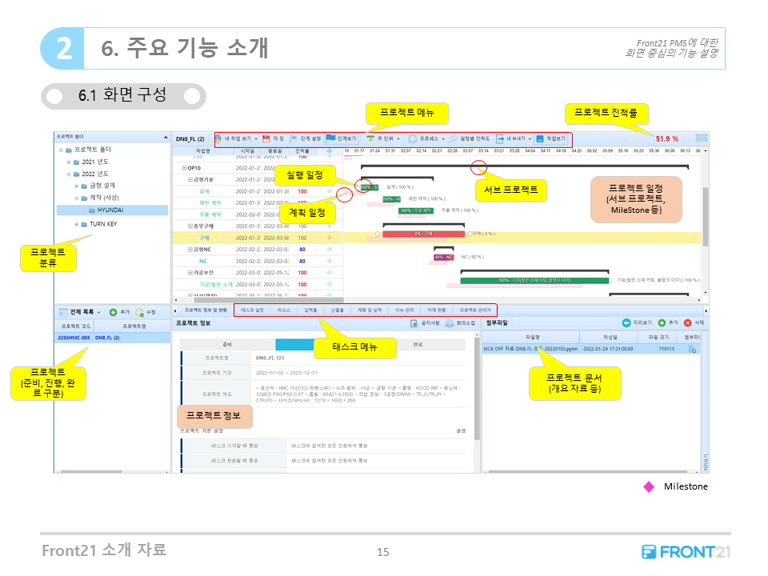Open the 프로세스 dropdown arrow
This screenshot has height=576, width=768.
[443, 139]
